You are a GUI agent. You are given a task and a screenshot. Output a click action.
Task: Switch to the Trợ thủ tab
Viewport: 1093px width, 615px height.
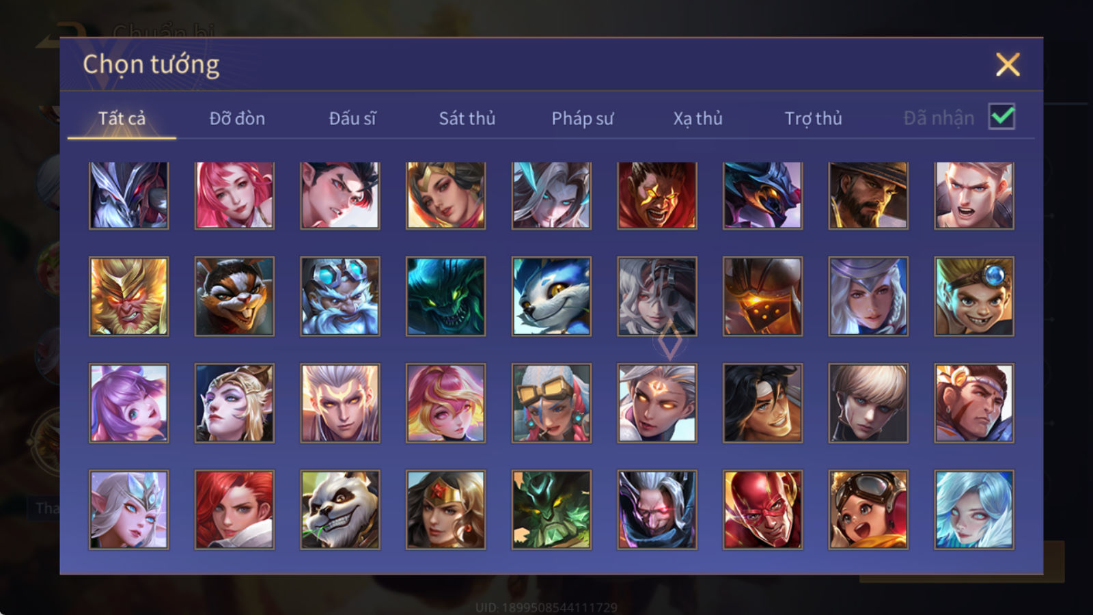point(813,118)
